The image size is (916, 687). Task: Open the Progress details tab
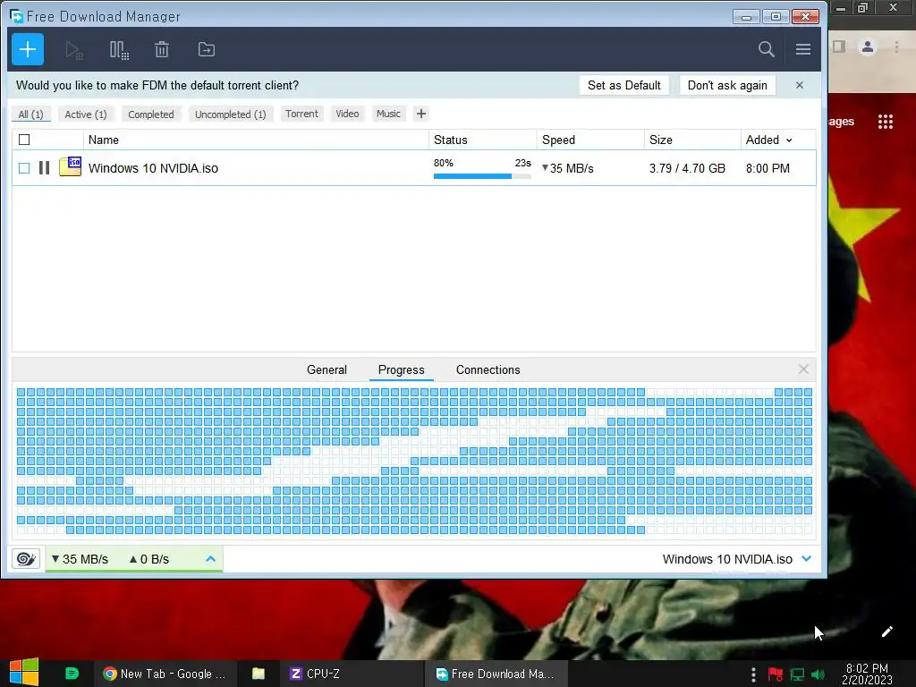pyautogui.click(x=402, y=369)
